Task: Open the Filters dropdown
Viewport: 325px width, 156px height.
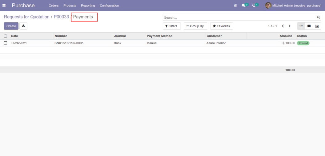Action: (x=171, y=26)
